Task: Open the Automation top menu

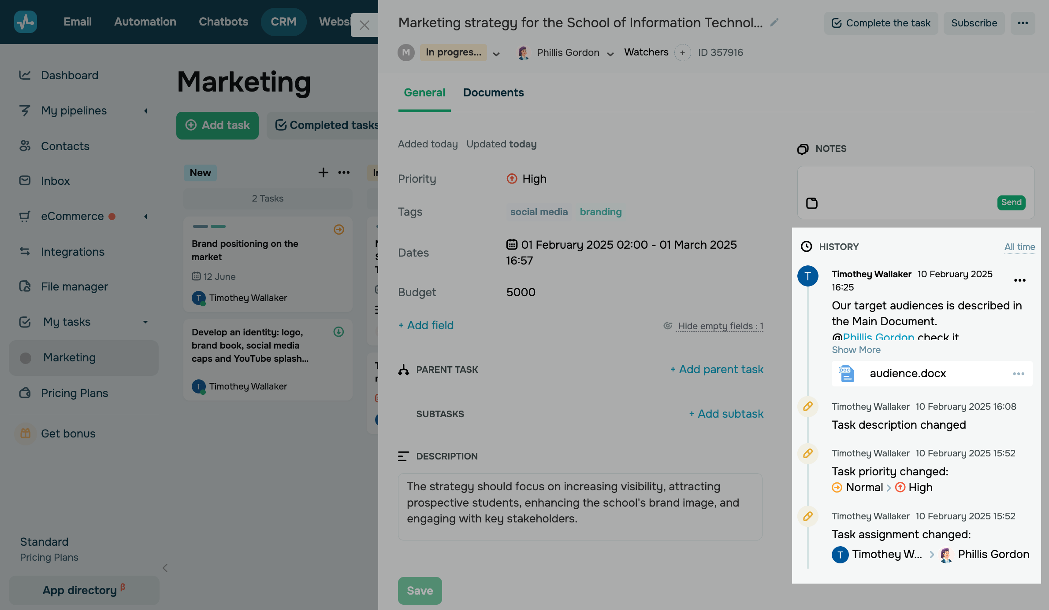Action: (x=145, y=22)
